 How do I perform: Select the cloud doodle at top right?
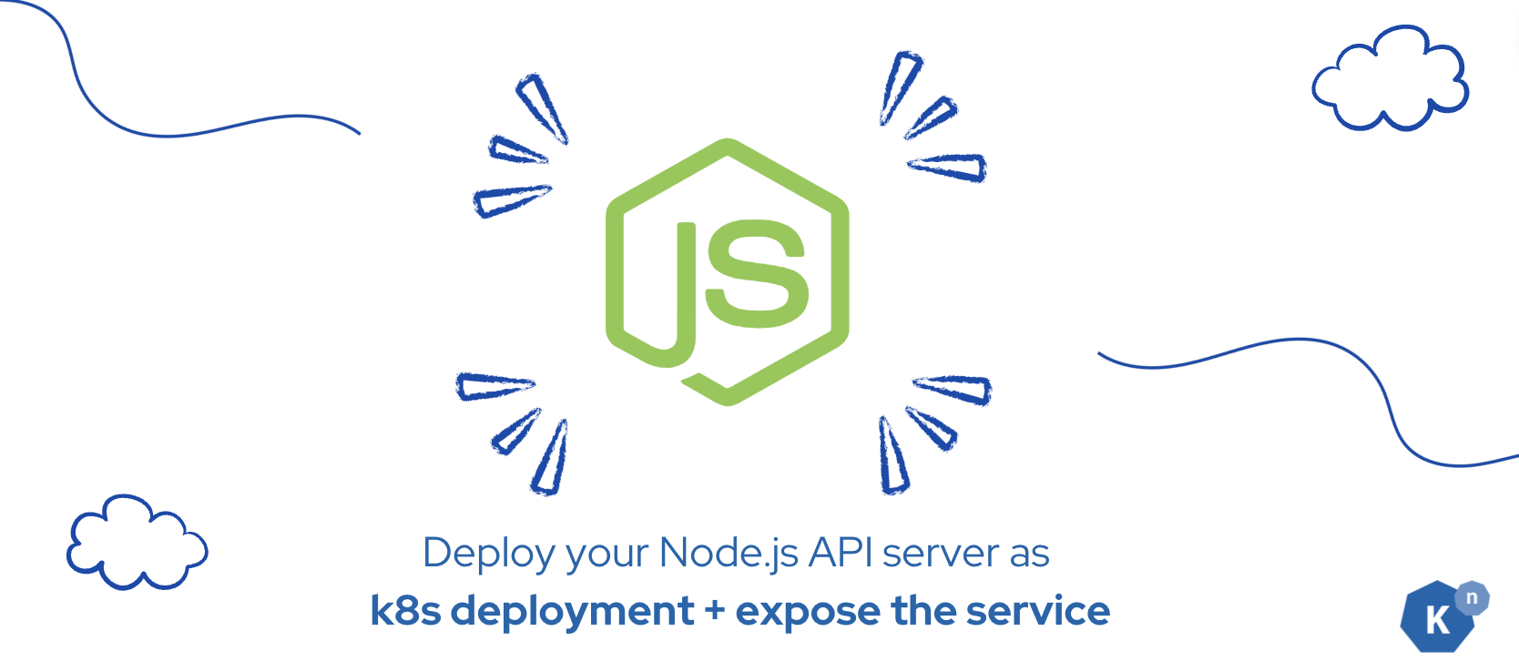click(x=1390, y=80)
